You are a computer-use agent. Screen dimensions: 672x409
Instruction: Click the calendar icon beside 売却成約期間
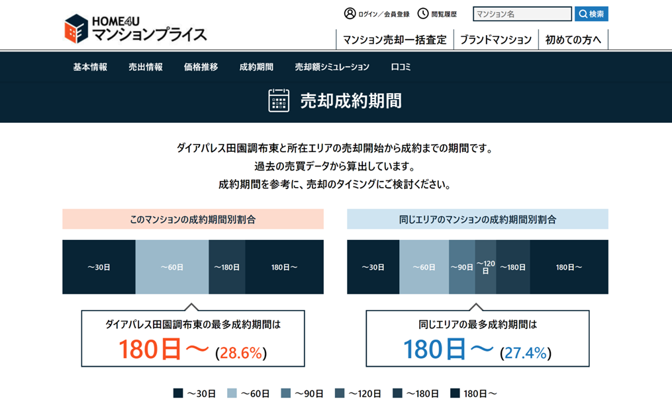click(279, 100)
